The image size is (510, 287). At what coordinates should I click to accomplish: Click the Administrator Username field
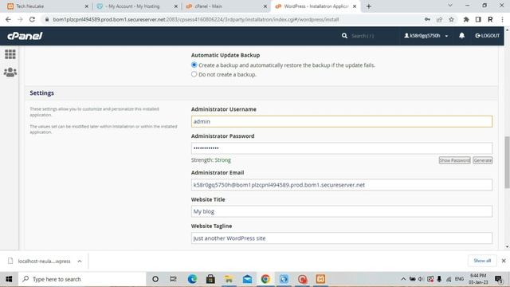pos(342,121)
